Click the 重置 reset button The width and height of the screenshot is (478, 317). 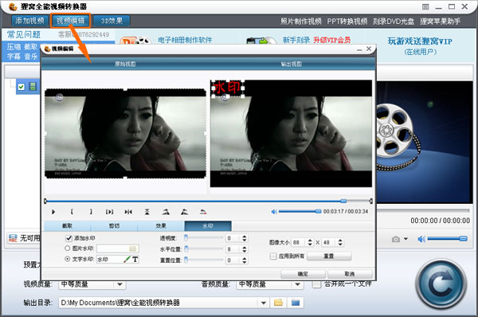(329, 256)
